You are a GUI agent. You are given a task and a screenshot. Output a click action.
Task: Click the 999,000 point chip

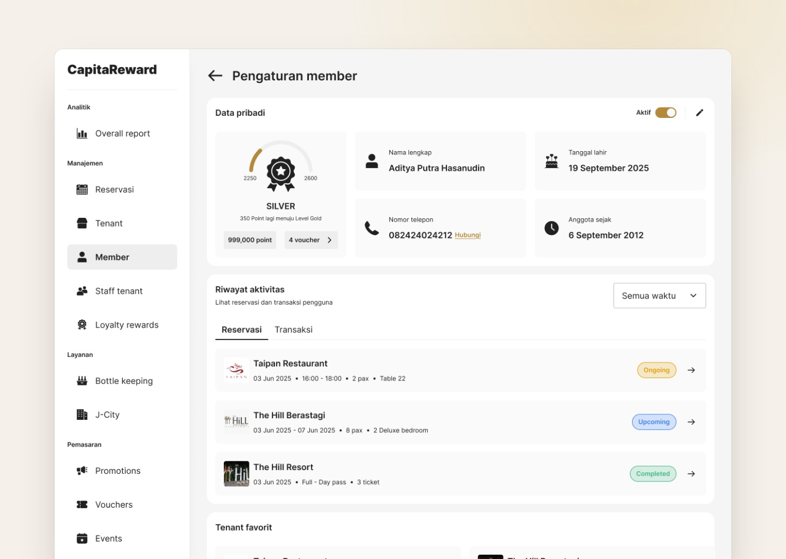click(250, 240)
